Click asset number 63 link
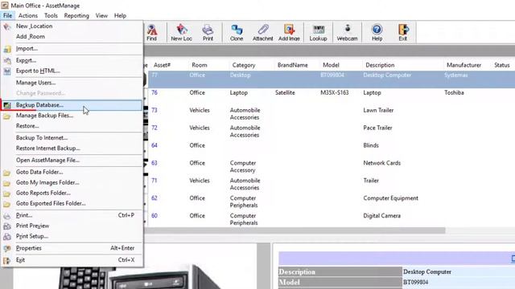Viewport: 515px width, 289px height. [x=154, y=163]
